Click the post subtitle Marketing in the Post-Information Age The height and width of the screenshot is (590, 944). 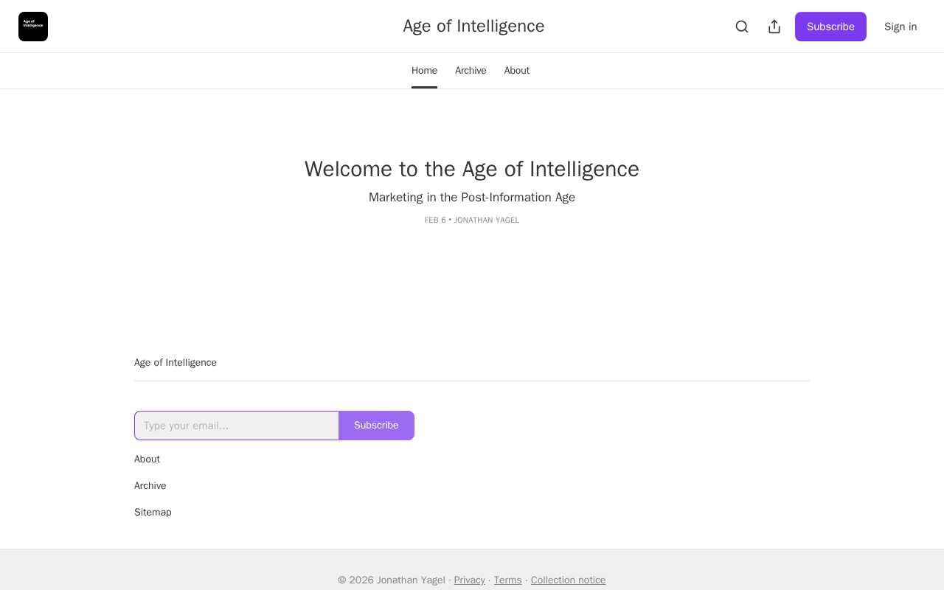[x=472, y=198]
